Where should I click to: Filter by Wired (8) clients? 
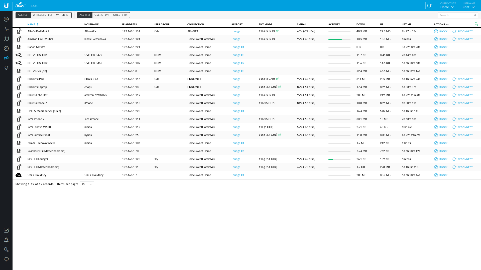click(63, 15)
